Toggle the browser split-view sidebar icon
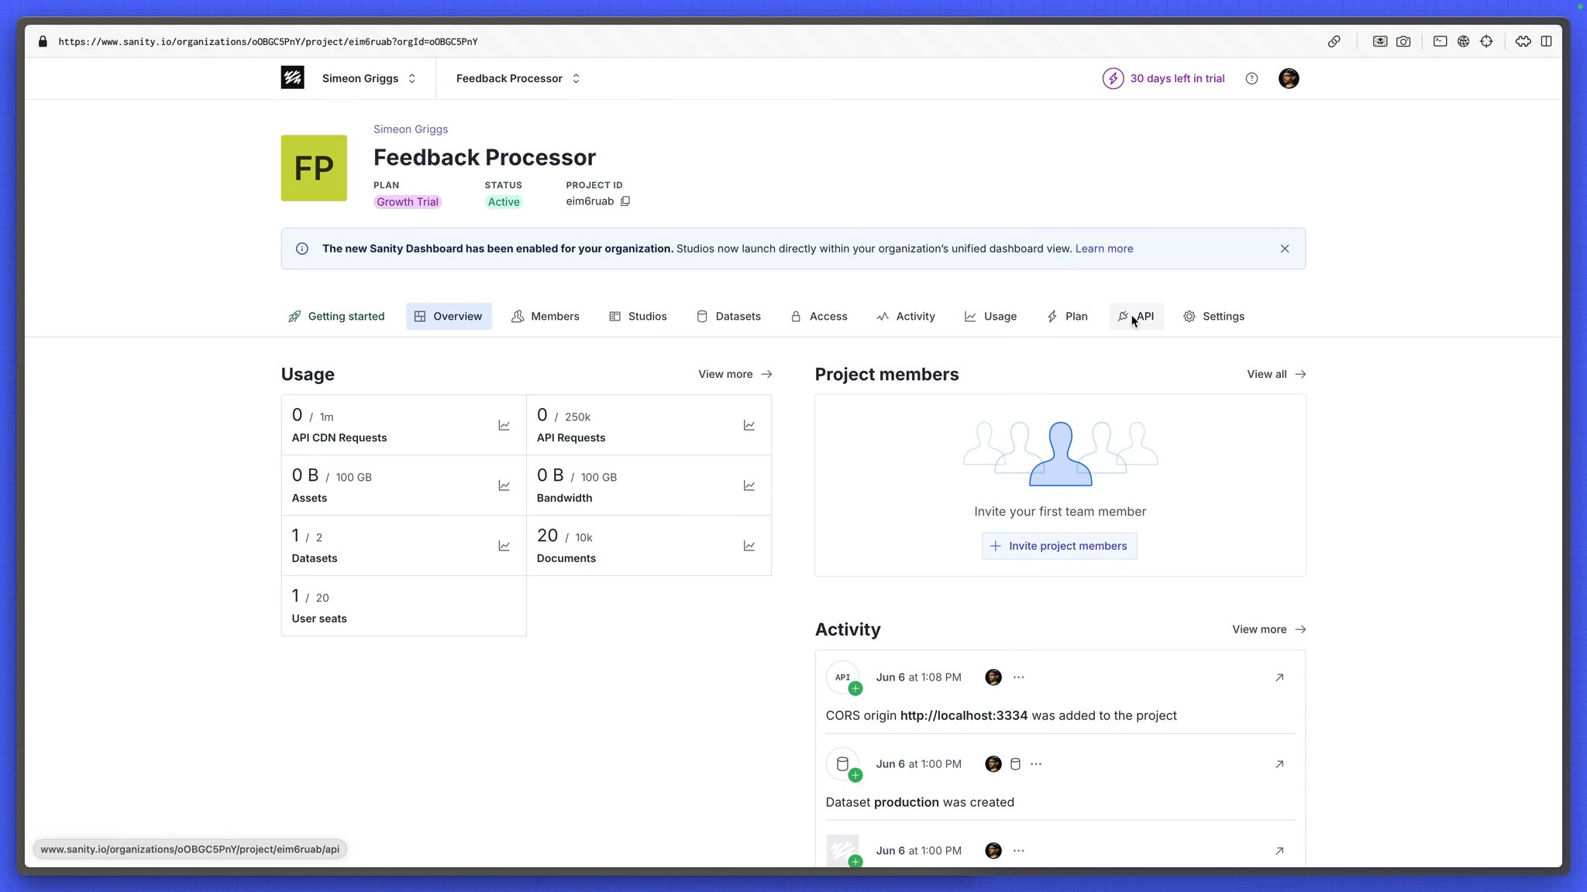1587x892 pixels. tap(1546, 42)
